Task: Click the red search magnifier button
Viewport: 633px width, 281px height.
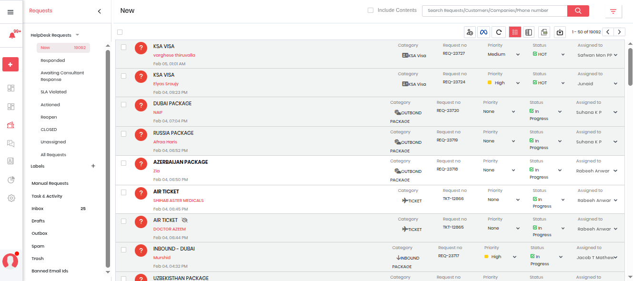Action: pyautogui.click(x=578, y=11)
